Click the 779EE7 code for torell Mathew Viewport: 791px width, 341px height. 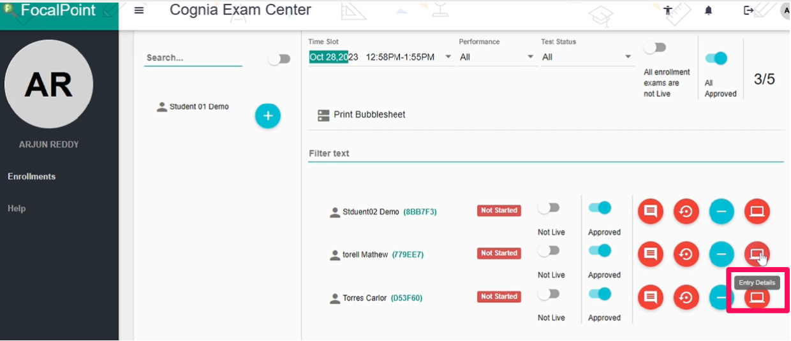point(408,254)
